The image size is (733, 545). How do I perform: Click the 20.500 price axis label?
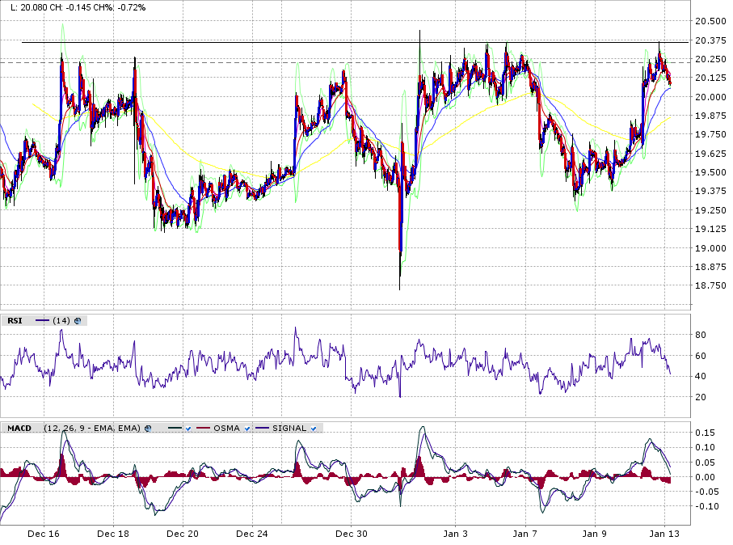[710, 21]
